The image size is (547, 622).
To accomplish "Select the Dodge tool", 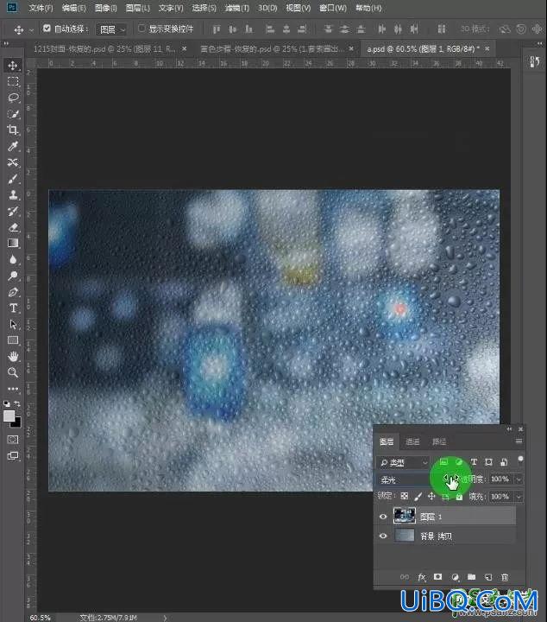I will tap(13, 276).
